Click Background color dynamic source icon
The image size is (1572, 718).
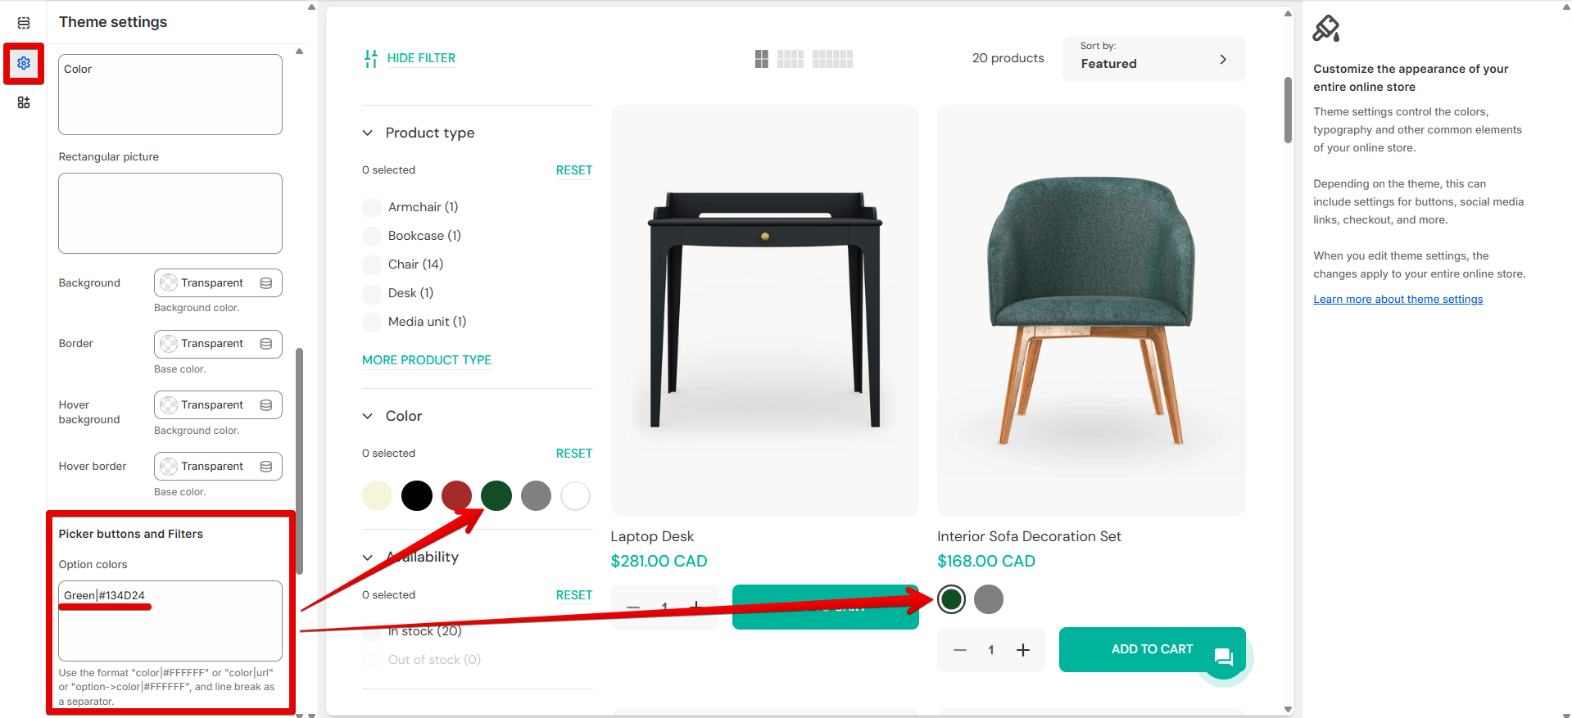266,283
